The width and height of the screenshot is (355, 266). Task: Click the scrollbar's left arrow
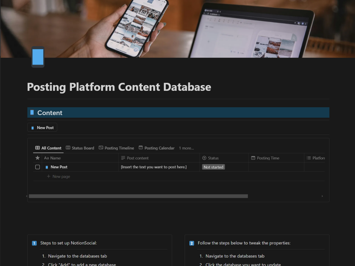[27, 196]
